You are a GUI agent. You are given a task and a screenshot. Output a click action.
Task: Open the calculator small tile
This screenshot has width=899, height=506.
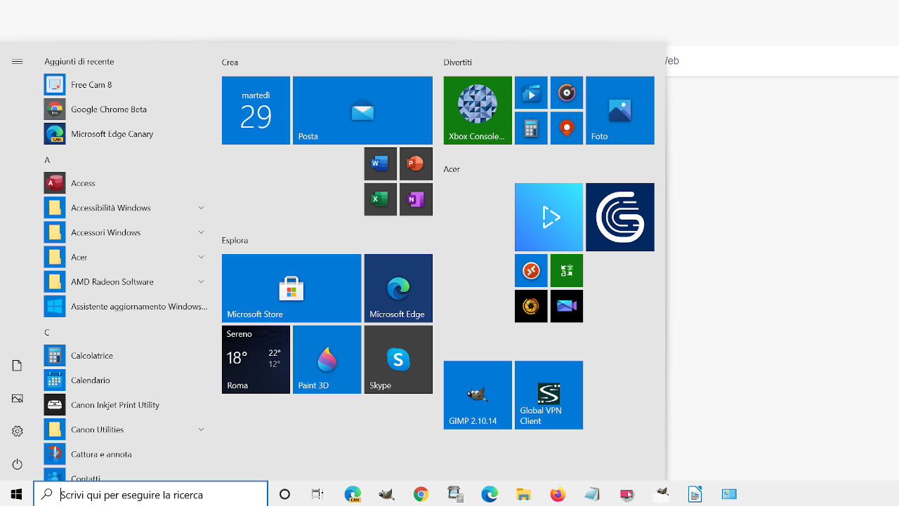(x=531, y=128)
